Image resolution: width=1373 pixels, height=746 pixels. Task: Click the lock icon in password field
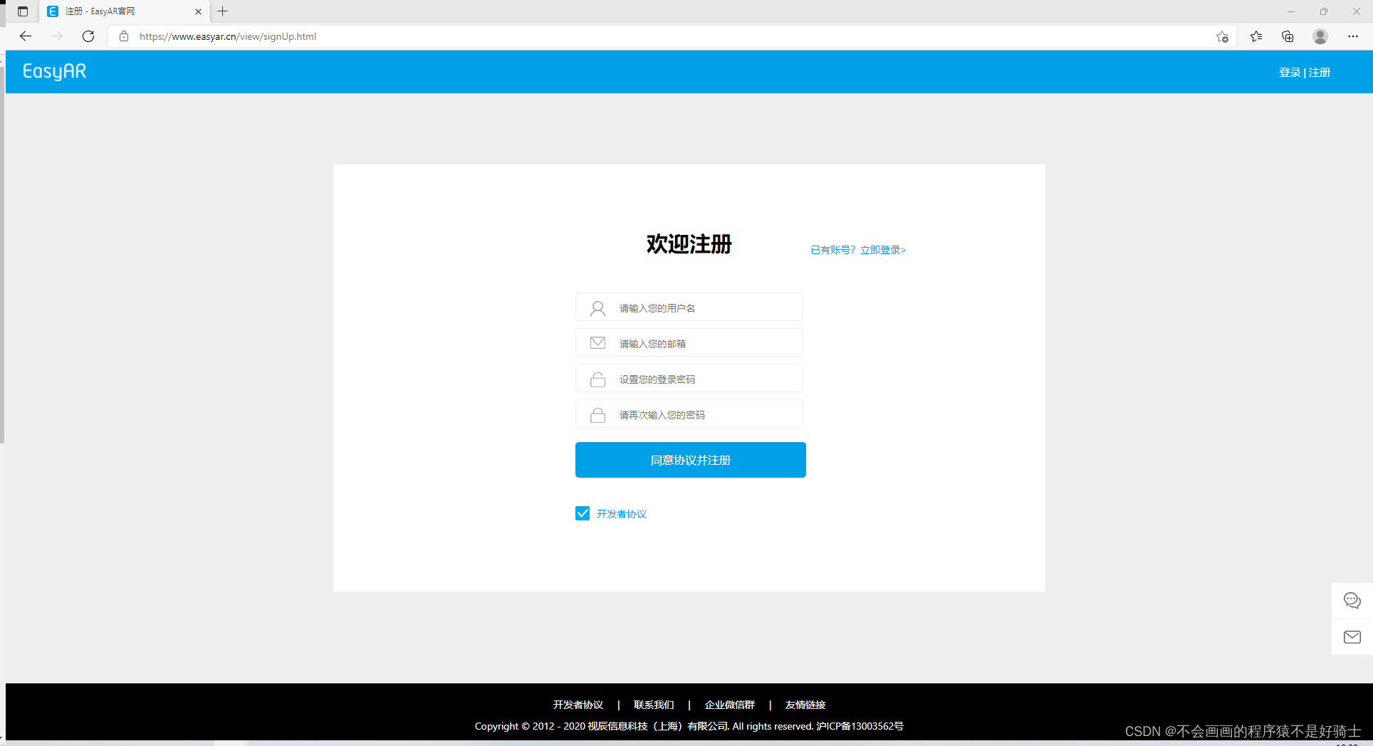click(x=597, y=379)
